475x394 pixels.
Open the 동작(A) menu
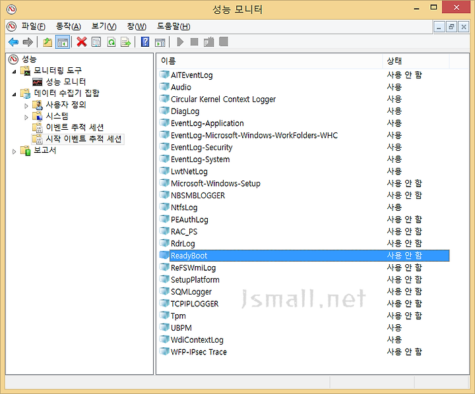68,26
